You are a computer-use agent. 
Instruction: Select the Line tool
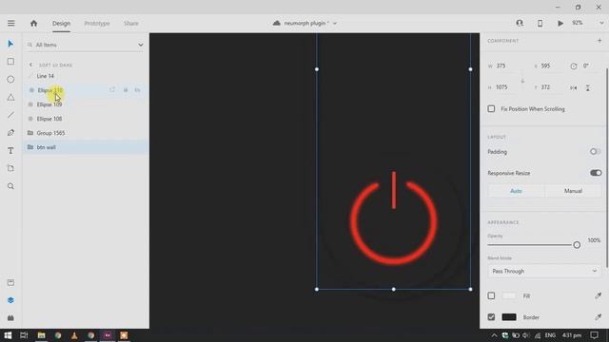coord(10,115)
